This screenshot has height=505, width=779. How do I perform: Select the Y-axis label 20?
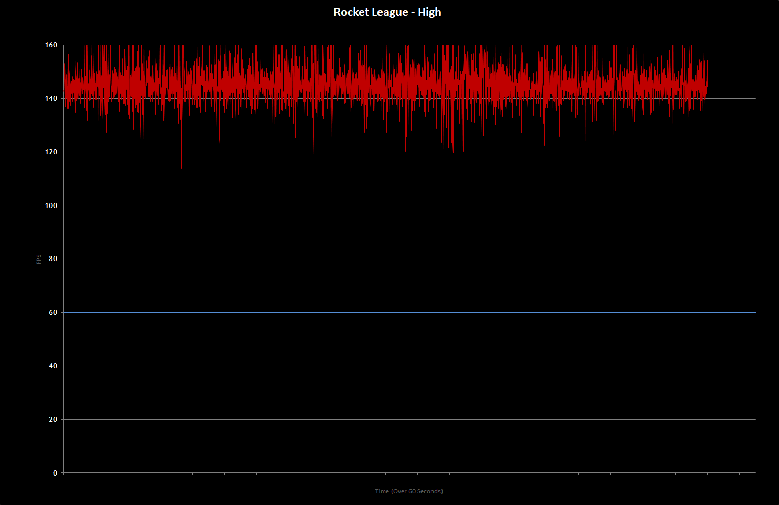(53, 419)
